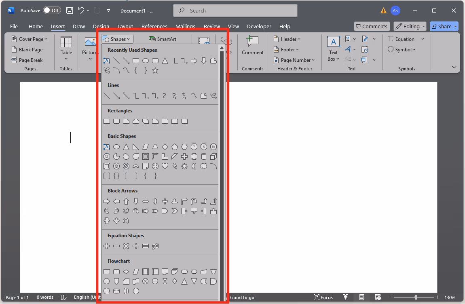Toggle the AutoSave switch
Image resolution: width=465 pixels, height=304 pixels.
(x=52, y=11)
